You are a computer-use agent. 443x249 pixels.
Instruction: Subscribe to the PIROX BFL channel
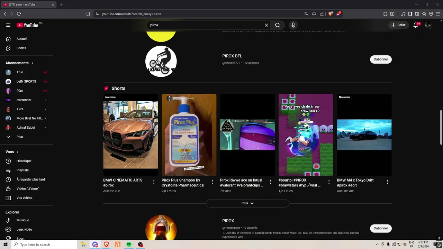[x=381, y=59]
